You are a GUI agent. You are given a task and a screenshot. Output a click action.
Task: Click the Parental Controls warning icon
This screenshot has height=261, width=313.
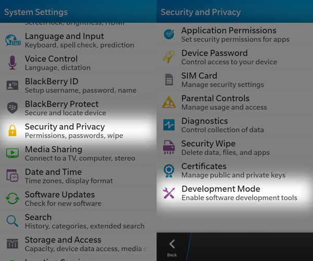[x=169, y=102]
